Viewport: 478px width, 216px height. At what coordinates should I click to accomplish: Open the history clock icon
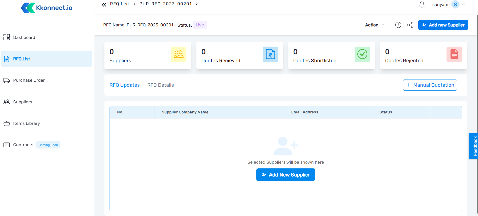pyautogui.click(x=398, y=25)
